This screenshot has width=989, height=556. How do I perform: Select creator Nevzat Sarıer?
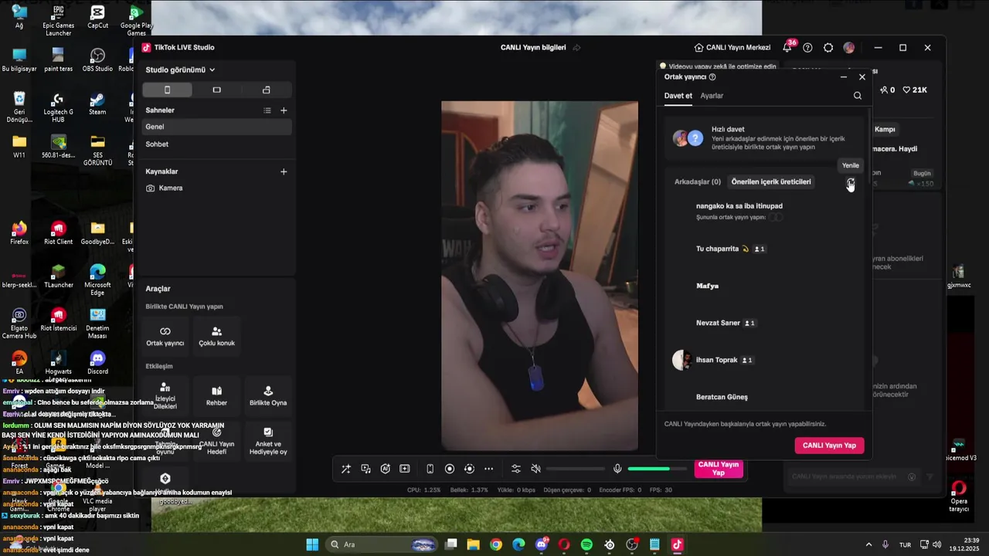[x=764, y=323]
